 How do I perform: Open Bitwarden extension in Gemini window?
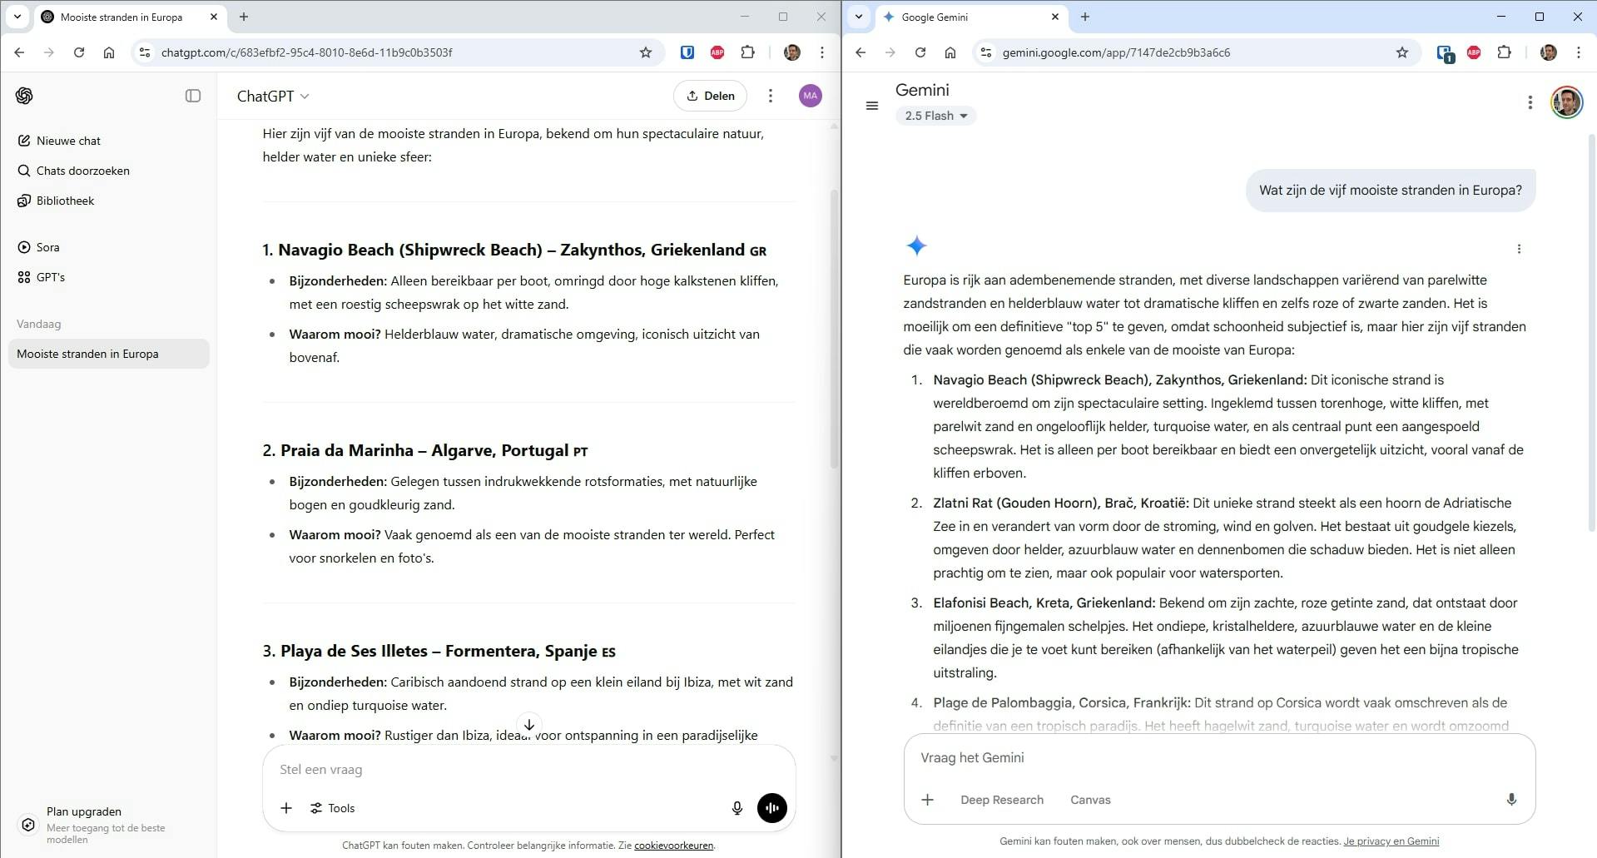[x=1446, y=53]
